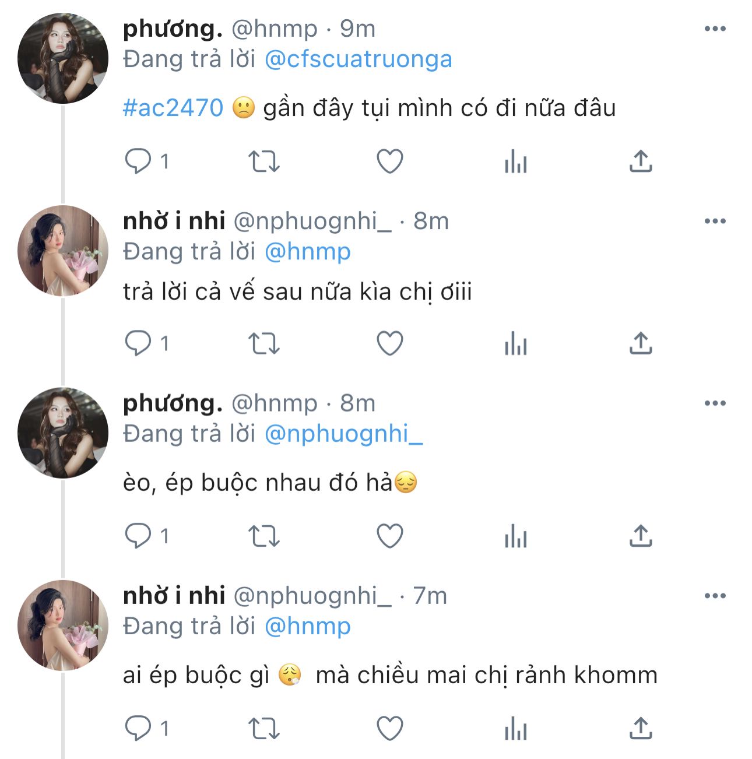Share phương's 9m tweet
Viewport: 752px width, 759px height.
(x=641, y=161)
